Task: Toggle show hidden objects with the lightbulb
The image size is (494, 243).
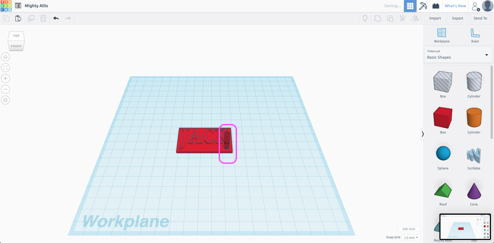Action: [365, 18]
